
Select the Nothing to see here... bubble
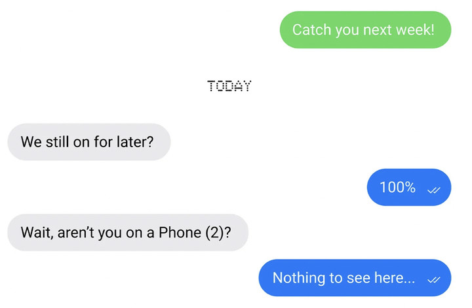click(x=355, y=278)
